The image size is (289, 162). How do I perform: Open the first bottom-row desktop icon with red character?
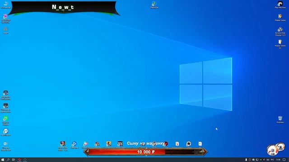(63, 146)
